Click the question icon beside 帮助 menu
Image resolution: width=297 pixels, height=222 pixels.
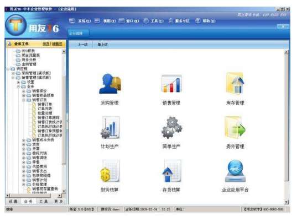tap(198, 20)
